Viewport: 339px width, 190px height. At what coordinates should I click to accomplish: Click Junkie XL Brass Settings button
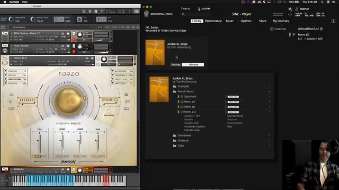click(175, 64)
